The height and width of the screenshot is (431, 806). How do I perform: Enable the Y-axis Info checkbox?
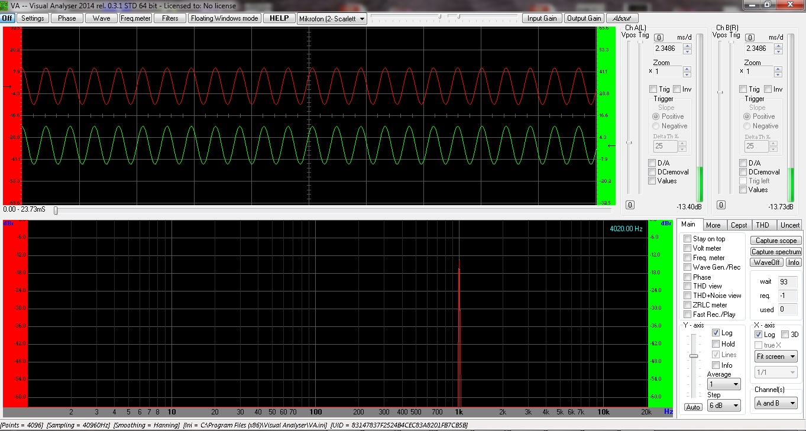point(716,365)
